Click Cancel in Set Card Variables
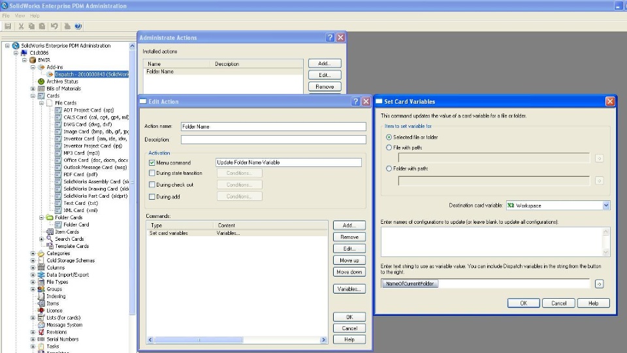The height and width of the screenshot is (353, 627). click(x=558, y=303)
